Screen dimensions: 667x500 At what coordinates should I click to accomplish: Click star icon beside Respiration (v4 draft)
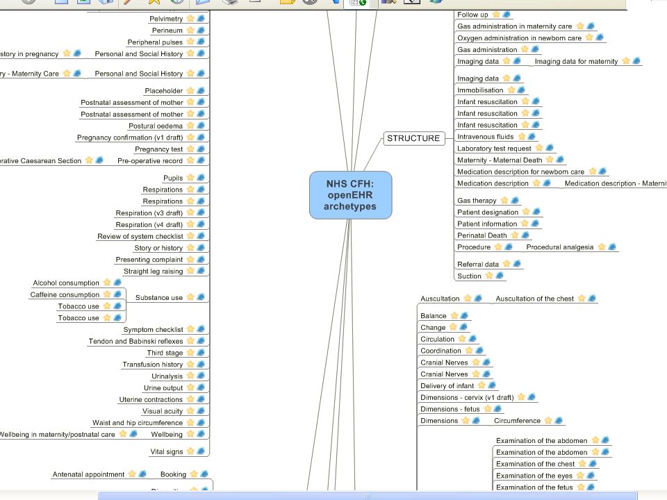tap(190, 224)
